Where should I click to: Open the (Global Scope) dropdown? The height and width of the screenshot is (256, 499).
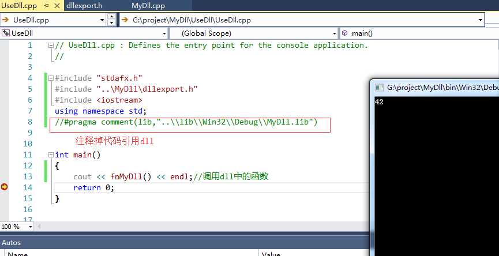335,33
